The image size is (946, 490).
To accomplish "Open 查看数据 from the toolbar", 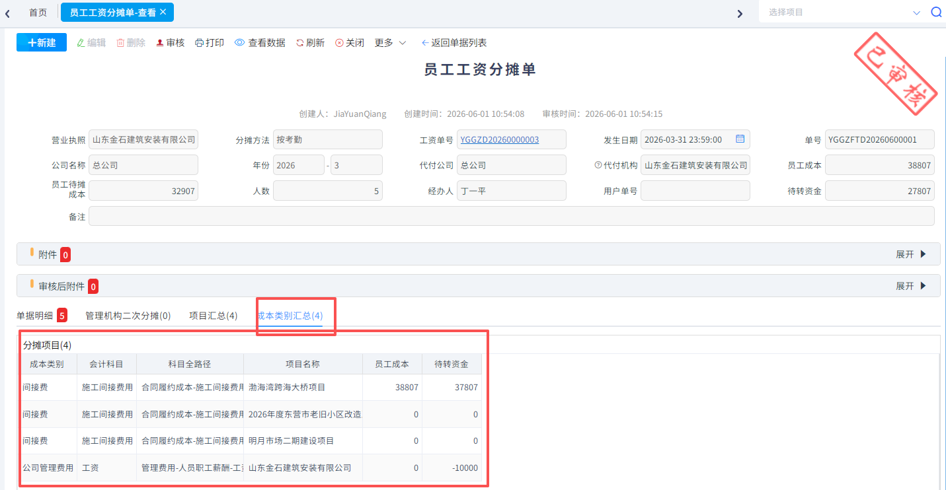I will coord(260,42).
